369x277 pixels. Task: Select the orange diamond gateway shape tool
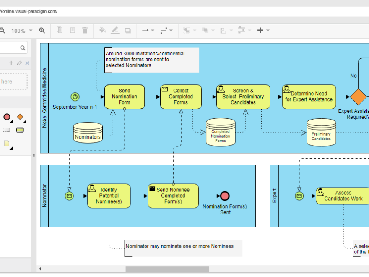click(20, 116)
